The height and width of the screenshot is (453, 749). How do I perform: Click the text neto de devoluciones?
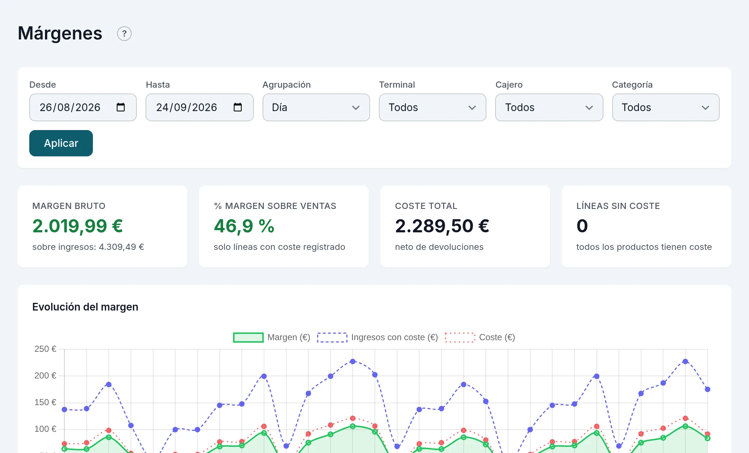click(x=439, y=247)
